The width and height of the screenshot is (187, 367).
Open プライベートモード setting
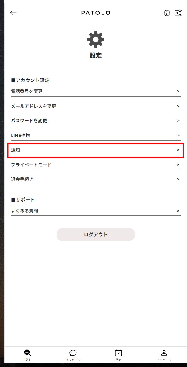96,165
